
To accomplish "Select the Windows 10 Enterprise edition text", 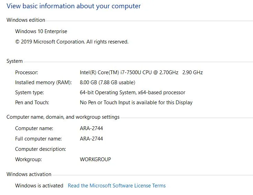I will (x=41, y=31).
